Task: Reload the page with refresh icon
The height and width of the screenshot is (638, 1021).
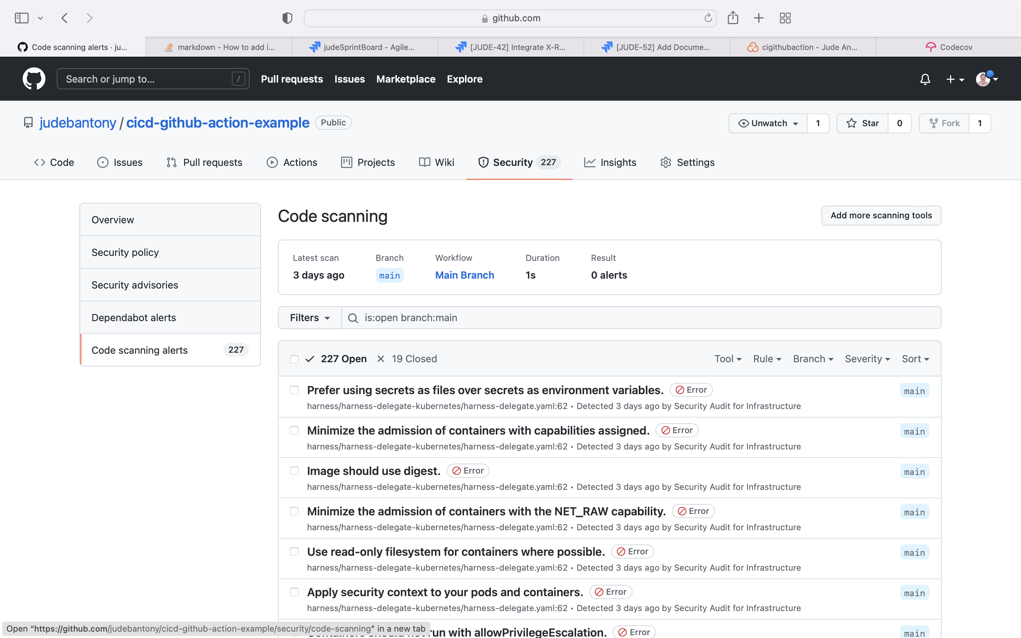Action: click(708, 18)
